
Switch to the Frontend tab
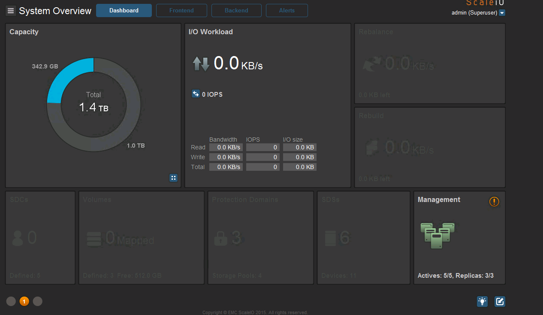click(181, 10)
